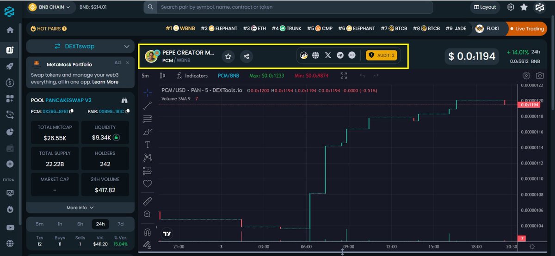Open the AUDIT: 3 badge
This screenshot has height=256, width=555.
[x=382, y=55]
